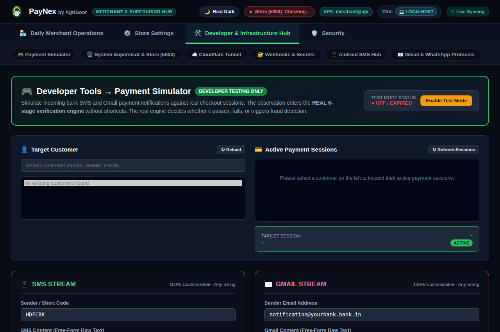
Task: Click the gear icon on Store Settings tab
Action: tap(127, 33)
